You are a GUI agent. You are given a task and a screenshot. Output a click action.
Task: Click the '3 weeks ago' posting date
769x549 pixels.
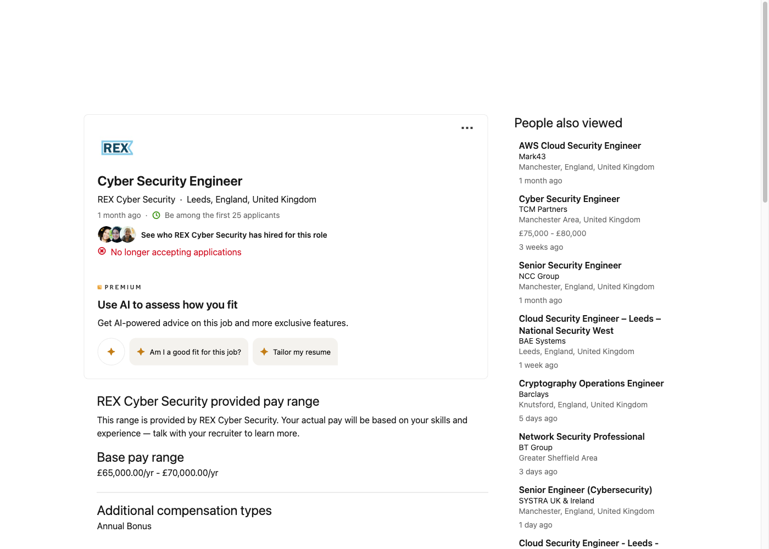click(x=541, y=247)
